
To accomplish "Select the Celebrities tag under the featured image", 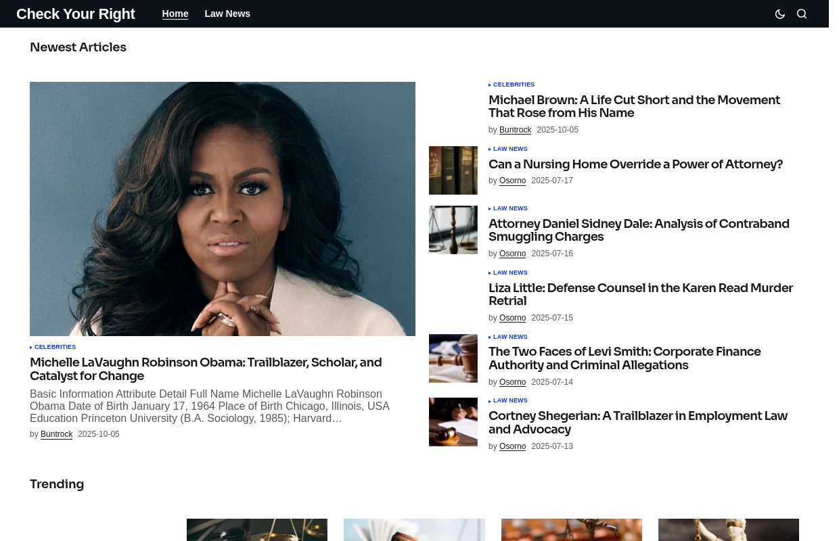I will click(x=55, y=347).
